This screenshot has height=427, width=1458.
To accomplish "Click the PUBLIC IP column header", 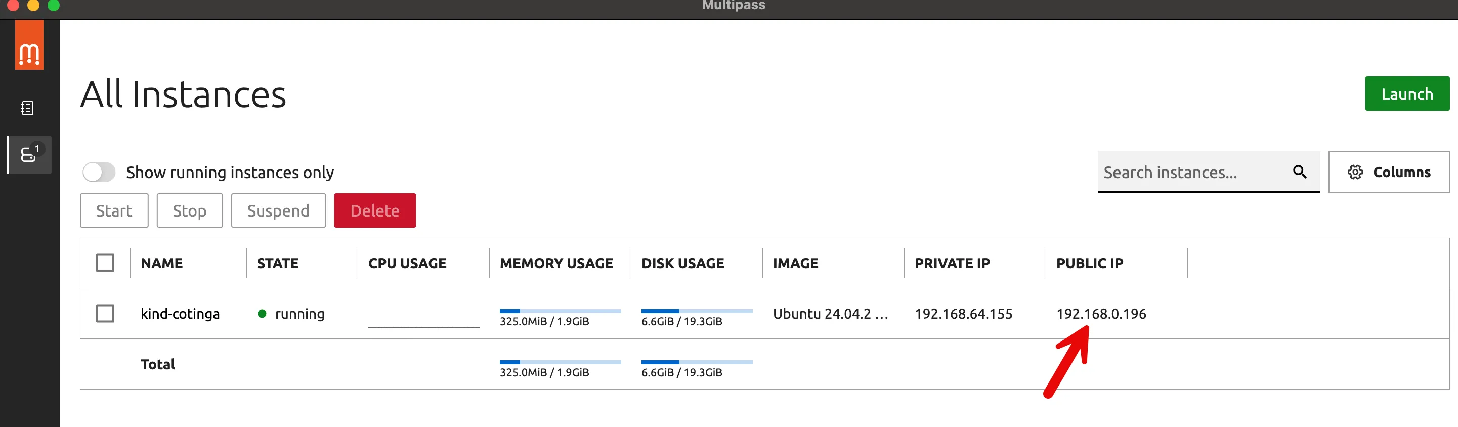I will [x=1090, y=264].
